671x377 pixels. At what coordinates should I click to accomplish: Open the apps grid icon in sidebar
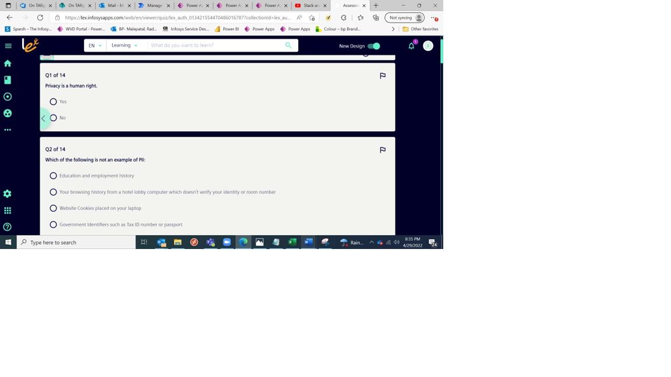tap(8, 210)
